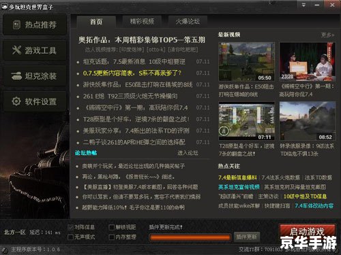Enable the 内存整理 checkbox

click(112, 237)
